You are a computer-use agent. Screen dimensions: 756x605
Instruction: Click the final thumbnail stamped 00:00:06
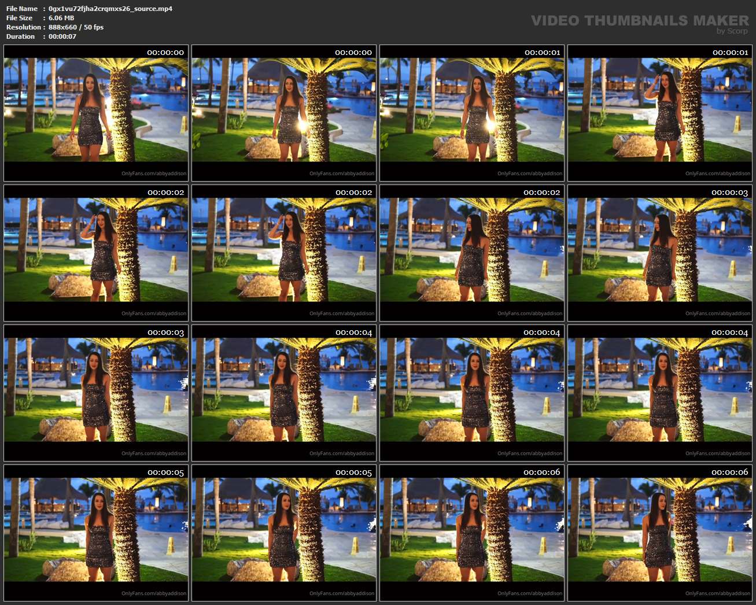click(660, 533)
